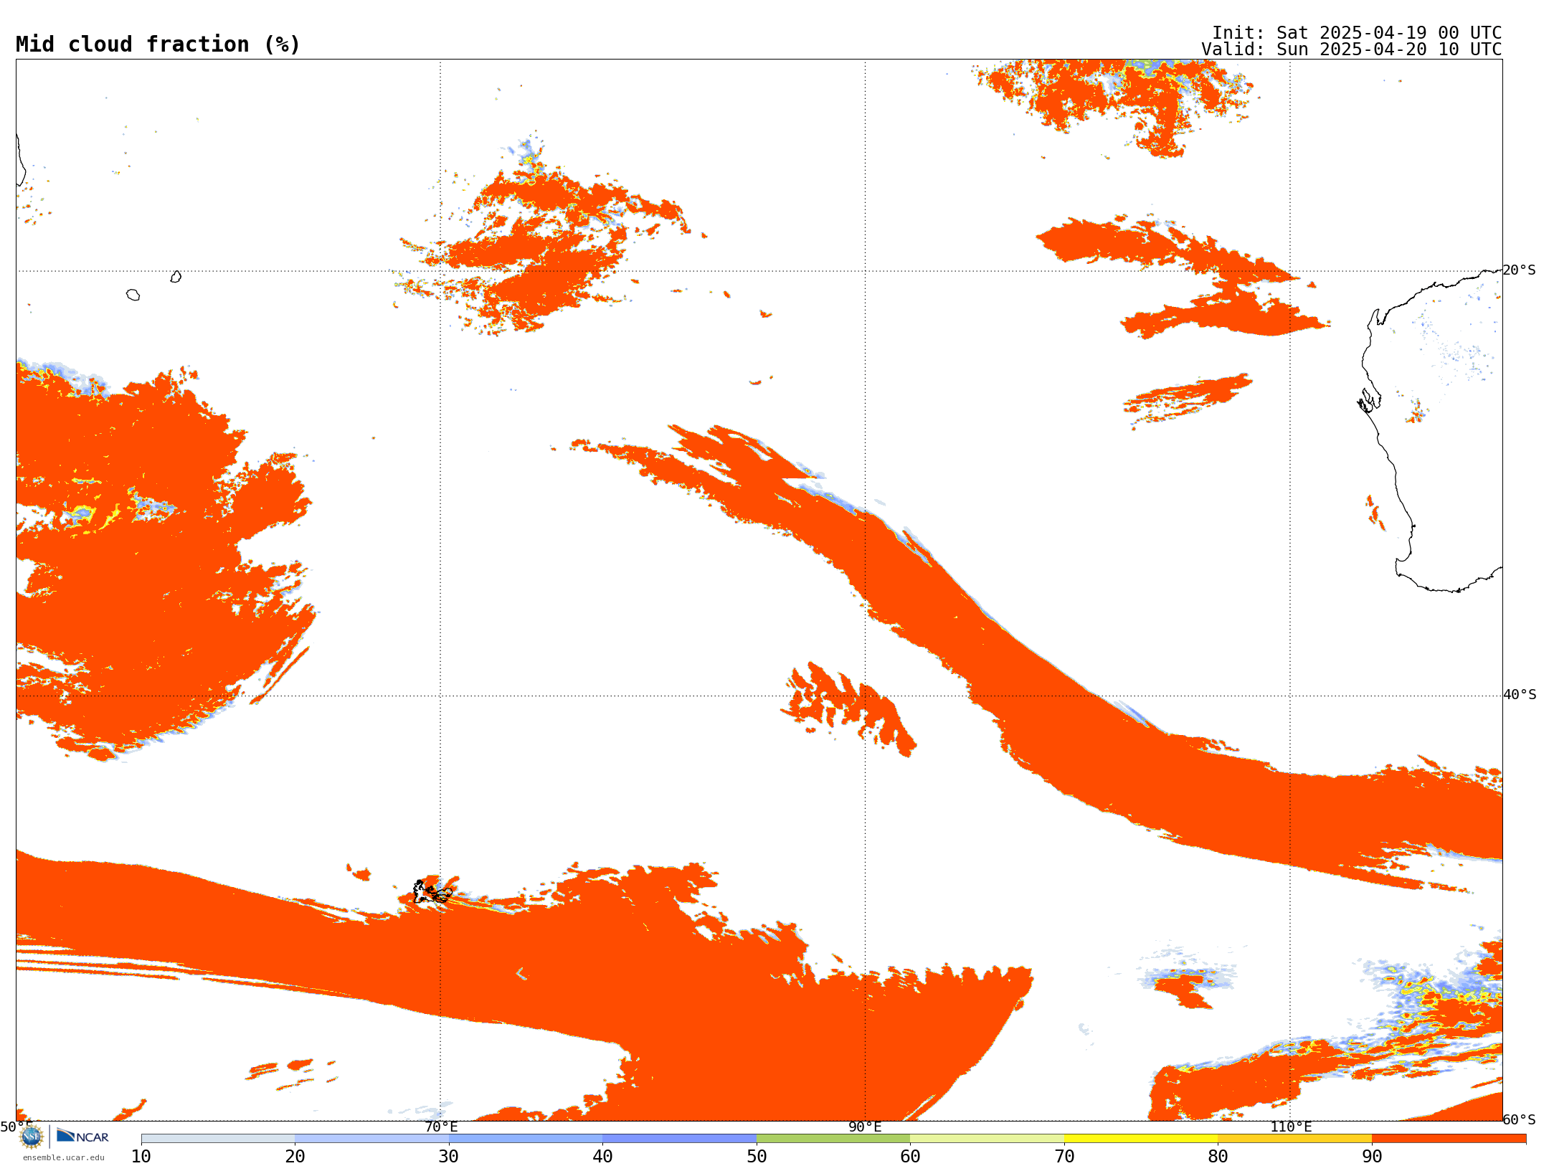Click the colorbar tick label 90

click(1372, 1157)
